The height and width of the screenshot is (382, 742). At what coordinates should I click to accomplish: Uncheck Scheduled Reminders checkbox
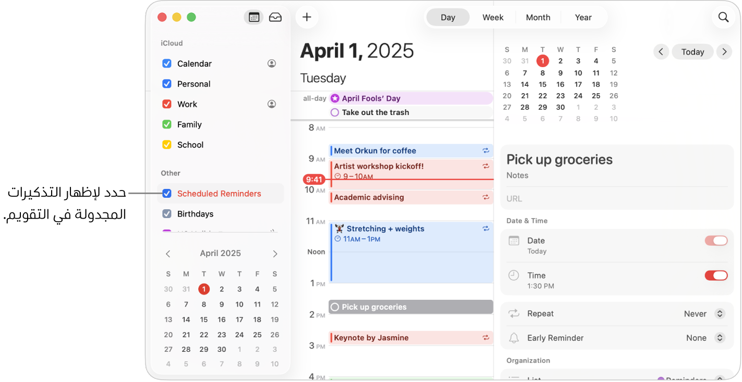click(167, 194)
